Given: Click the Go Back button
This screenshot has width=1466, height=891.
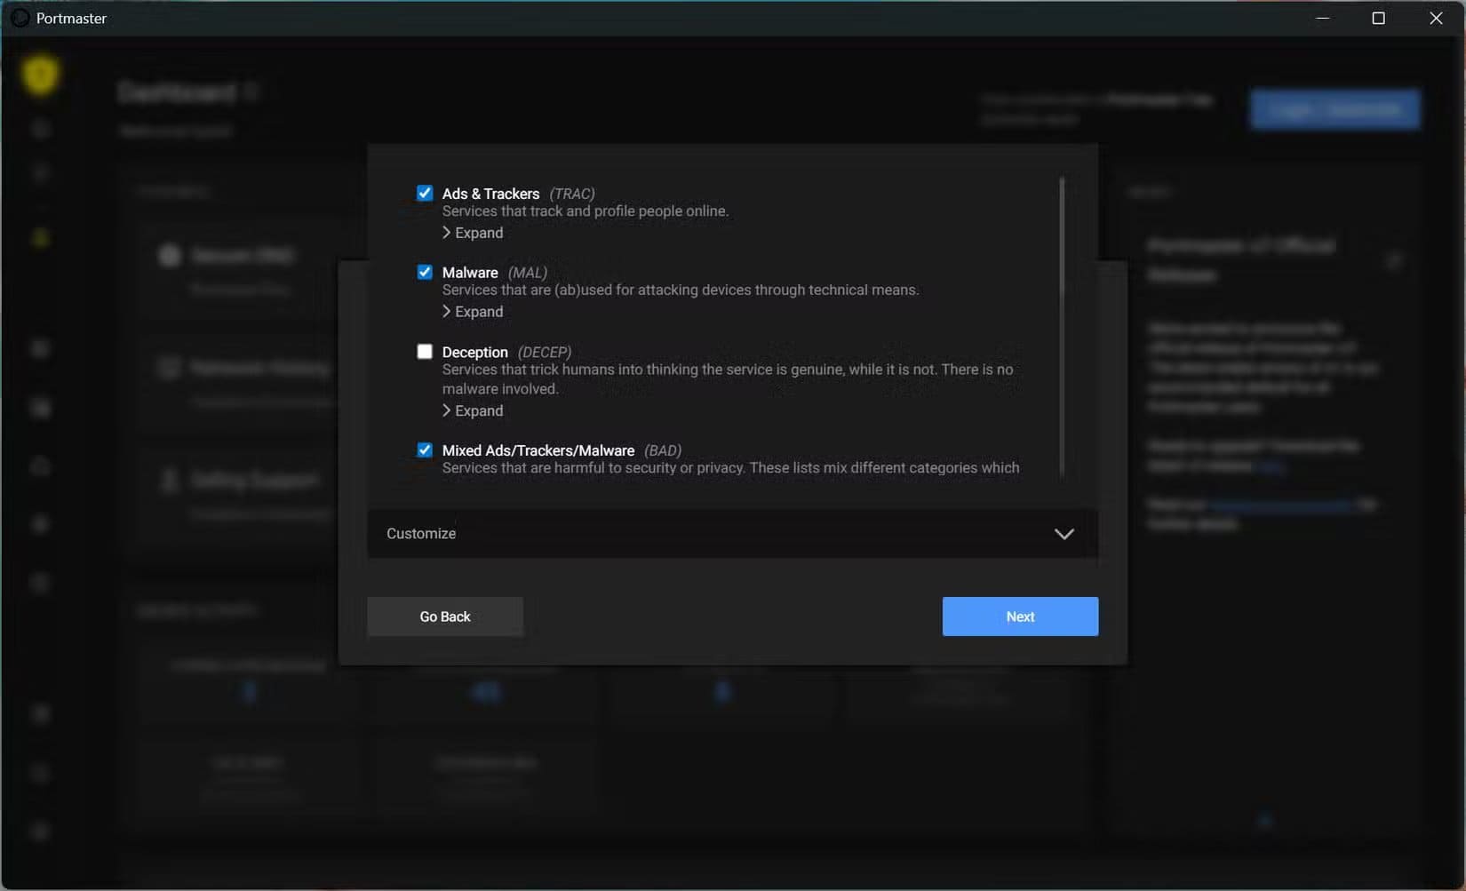Looking at the screenshot, I should click(444, 616).
